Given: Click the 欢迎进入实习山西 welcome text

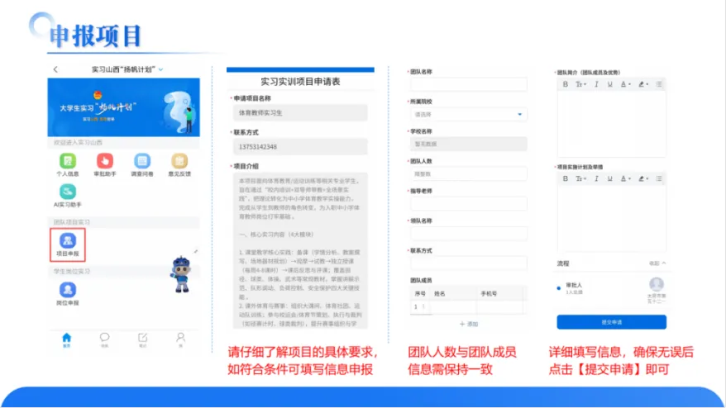Looking at the screenshot, I should [x=79, y=143].
